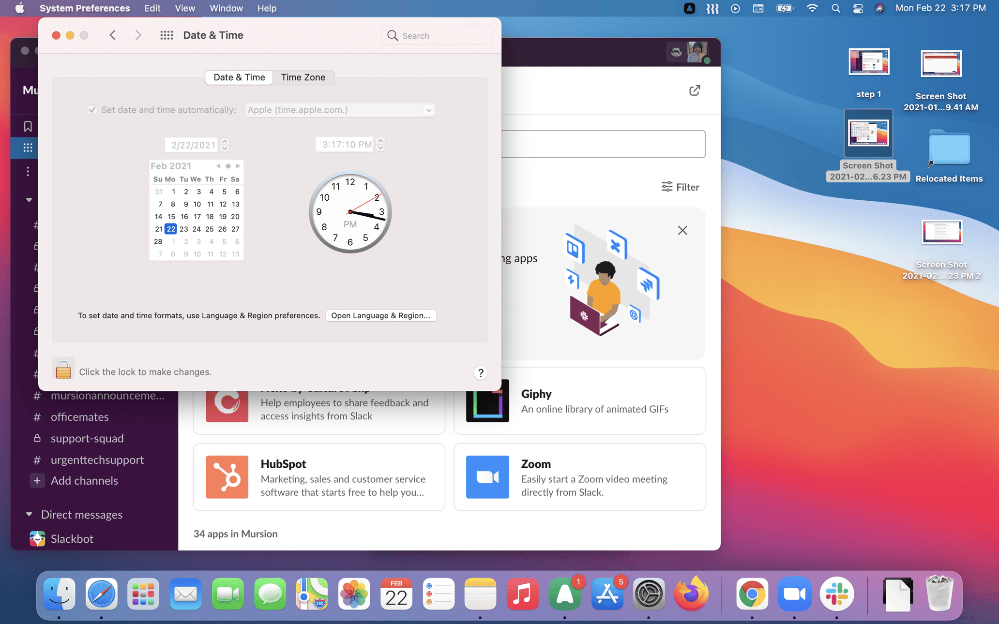Screen dimensions: 999x624
Task: Switch to the Time Zone tab
Action: (303, 77)
